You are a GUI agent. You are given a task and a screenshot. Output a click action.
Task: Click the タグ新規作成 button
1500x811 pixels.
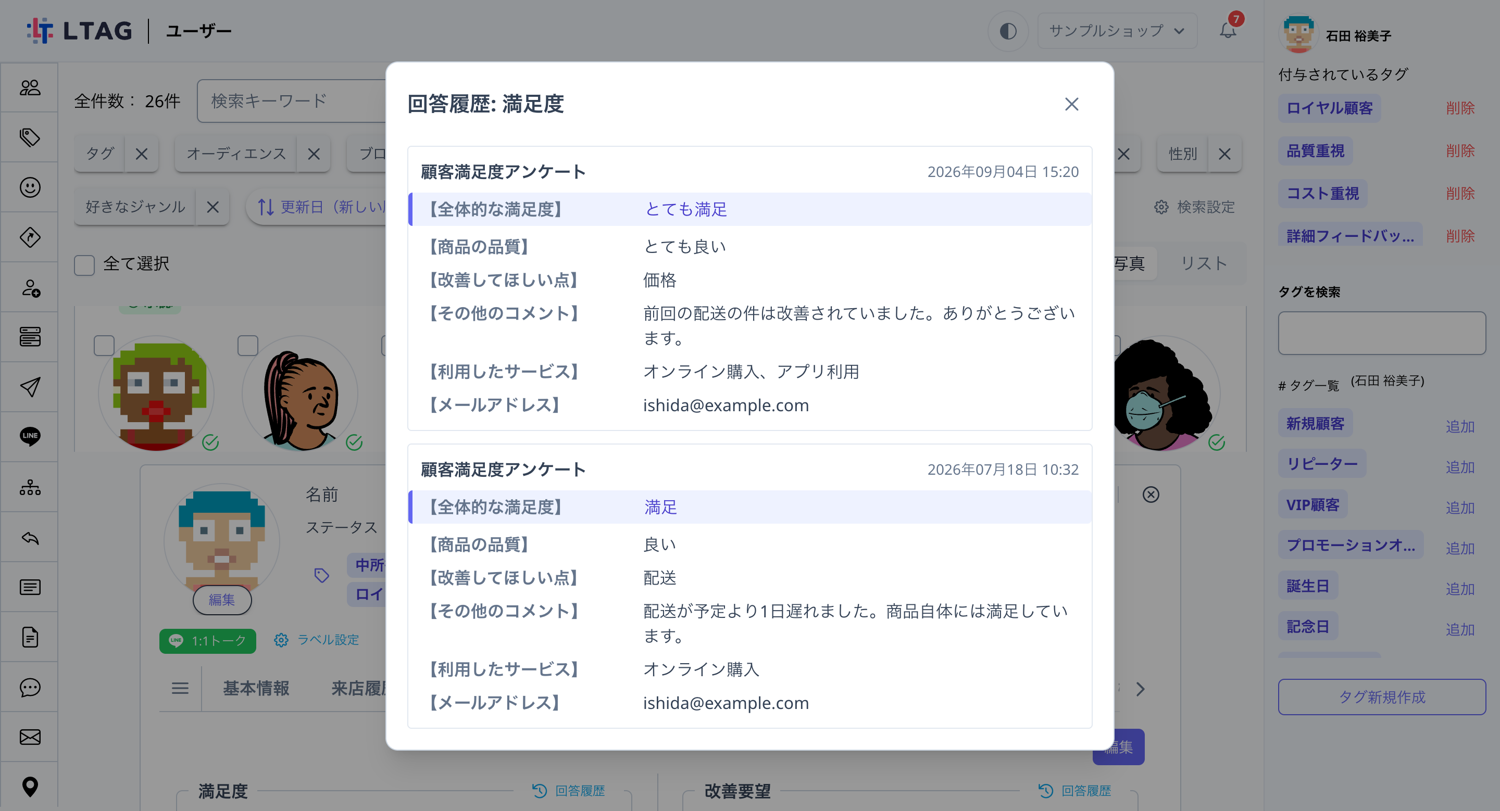tap(1382, 697)
